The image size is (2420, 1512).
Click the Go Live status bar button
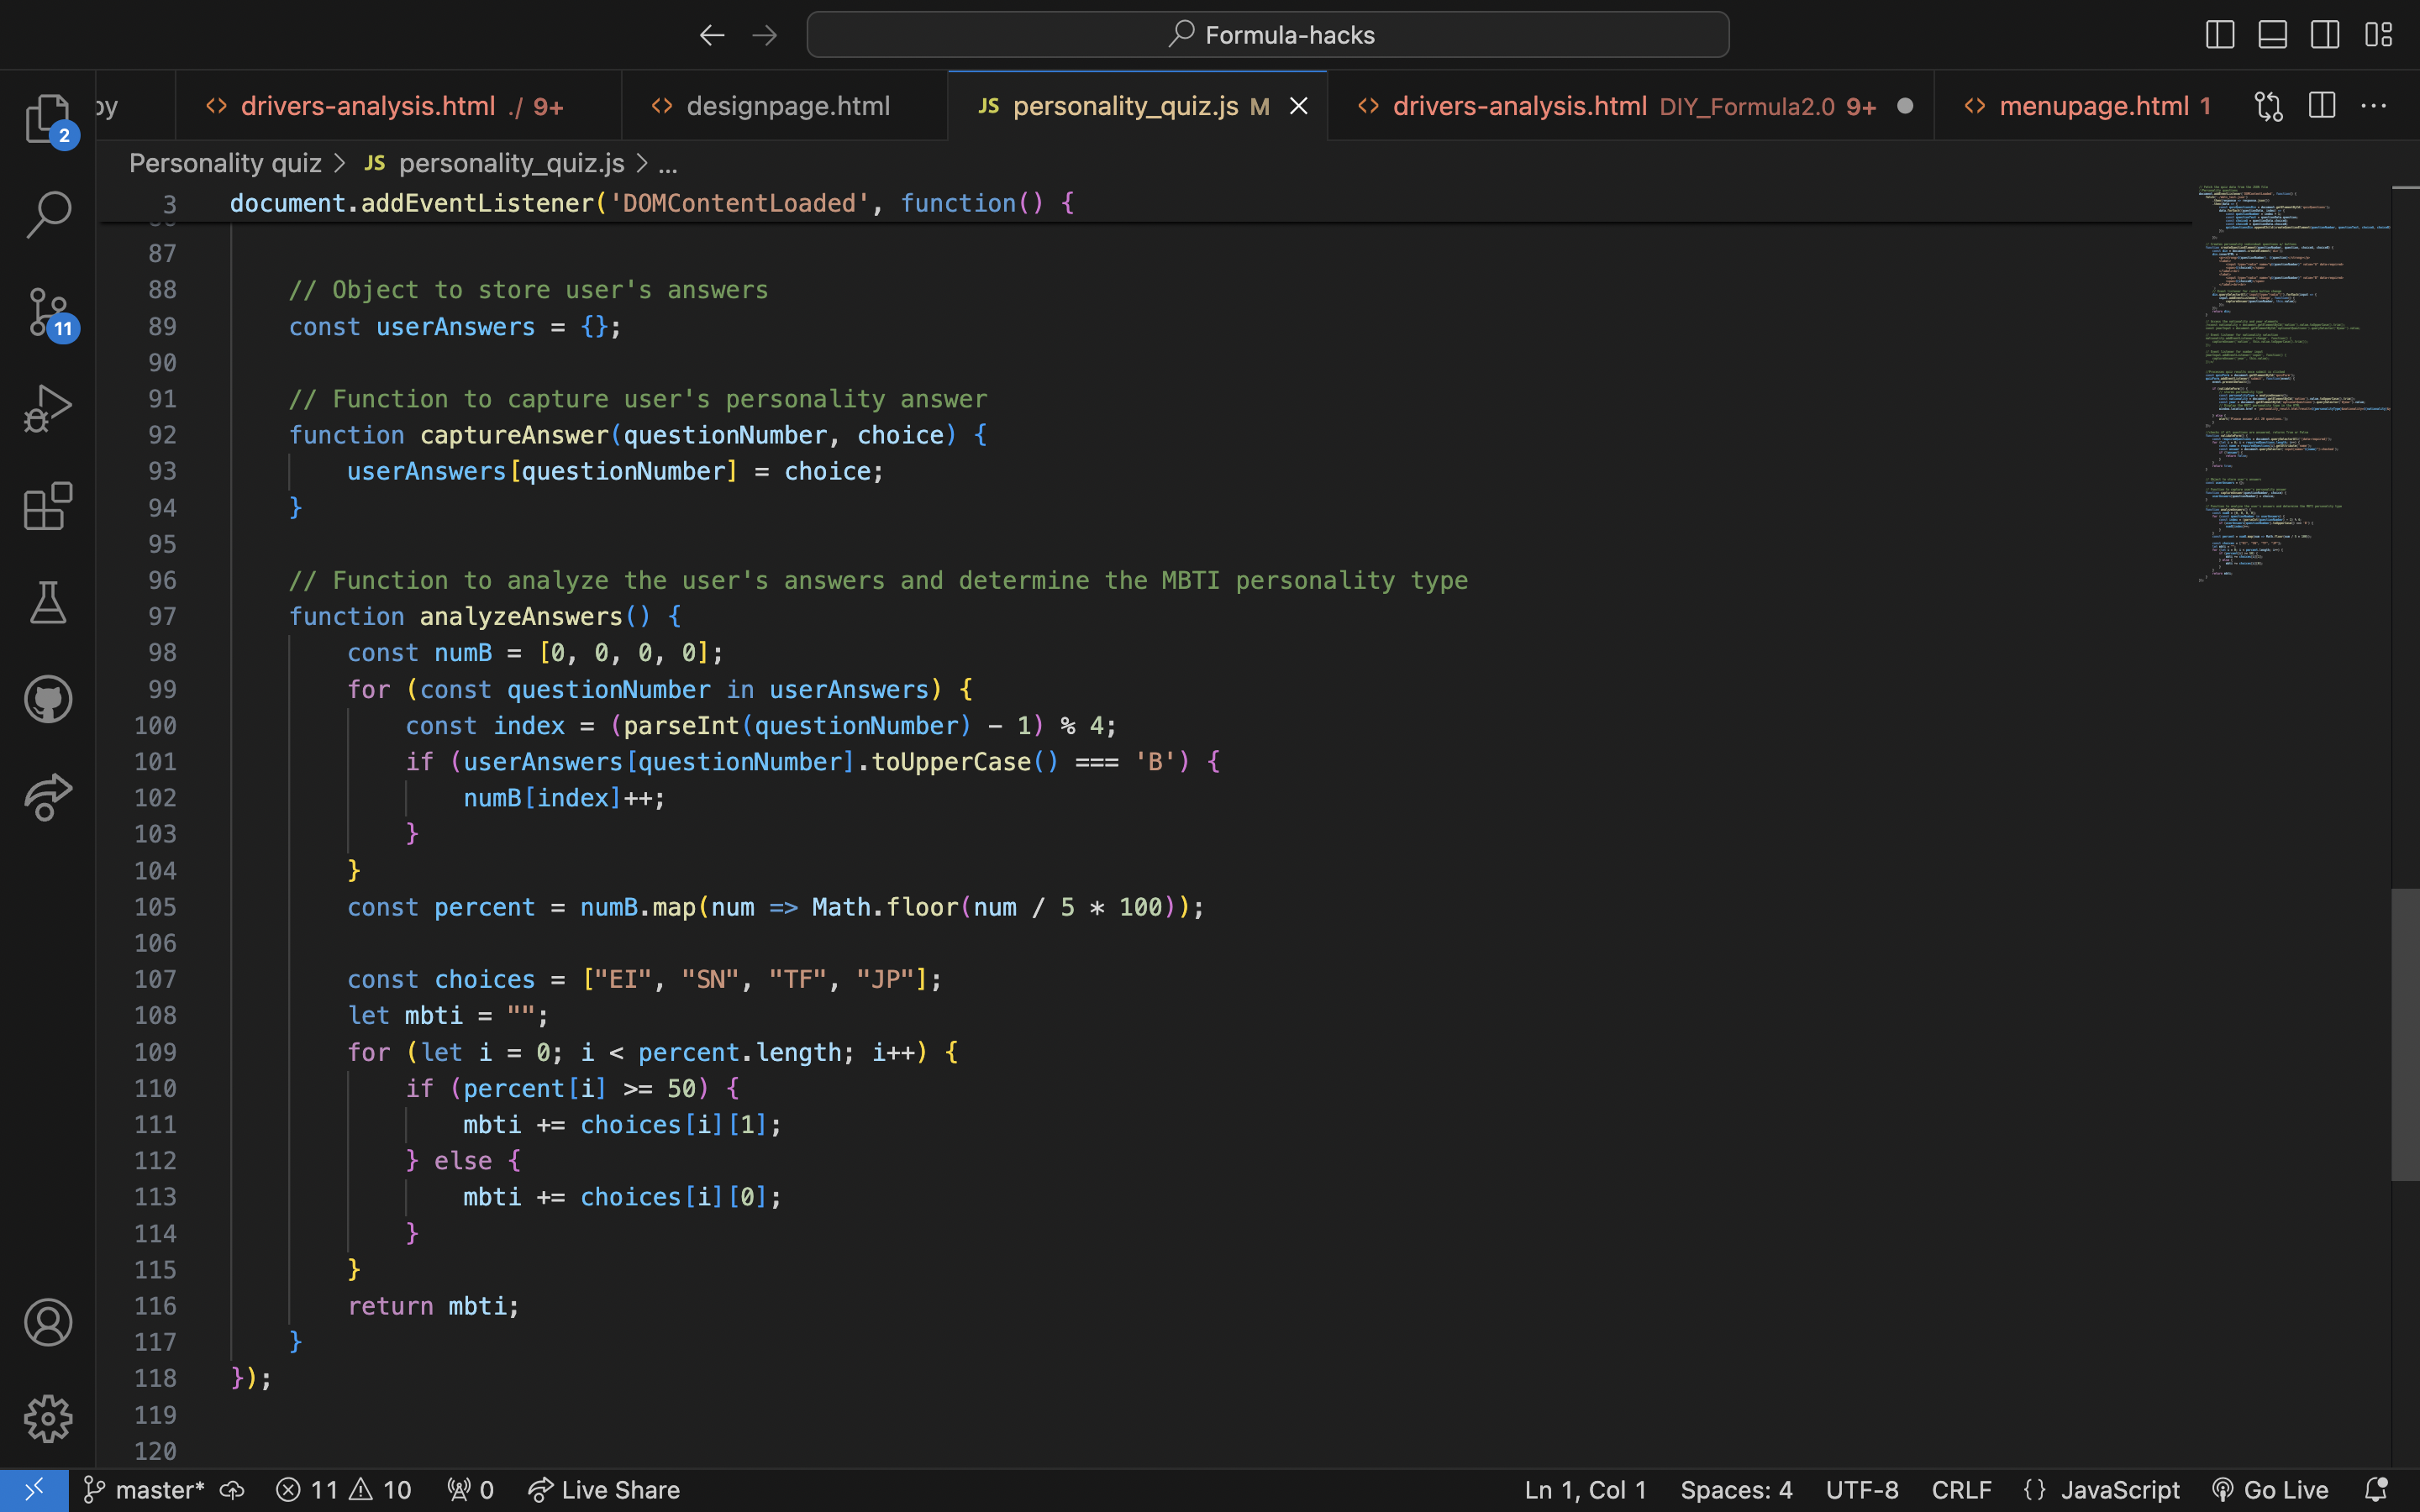pos(2270,1490)
